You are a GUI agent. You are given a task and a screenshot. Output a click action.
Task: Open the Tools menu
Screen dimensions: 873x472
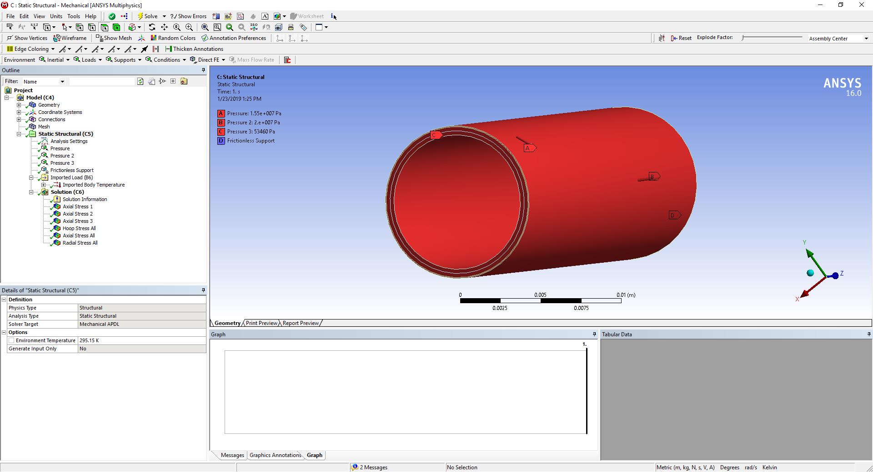(74, 16)
